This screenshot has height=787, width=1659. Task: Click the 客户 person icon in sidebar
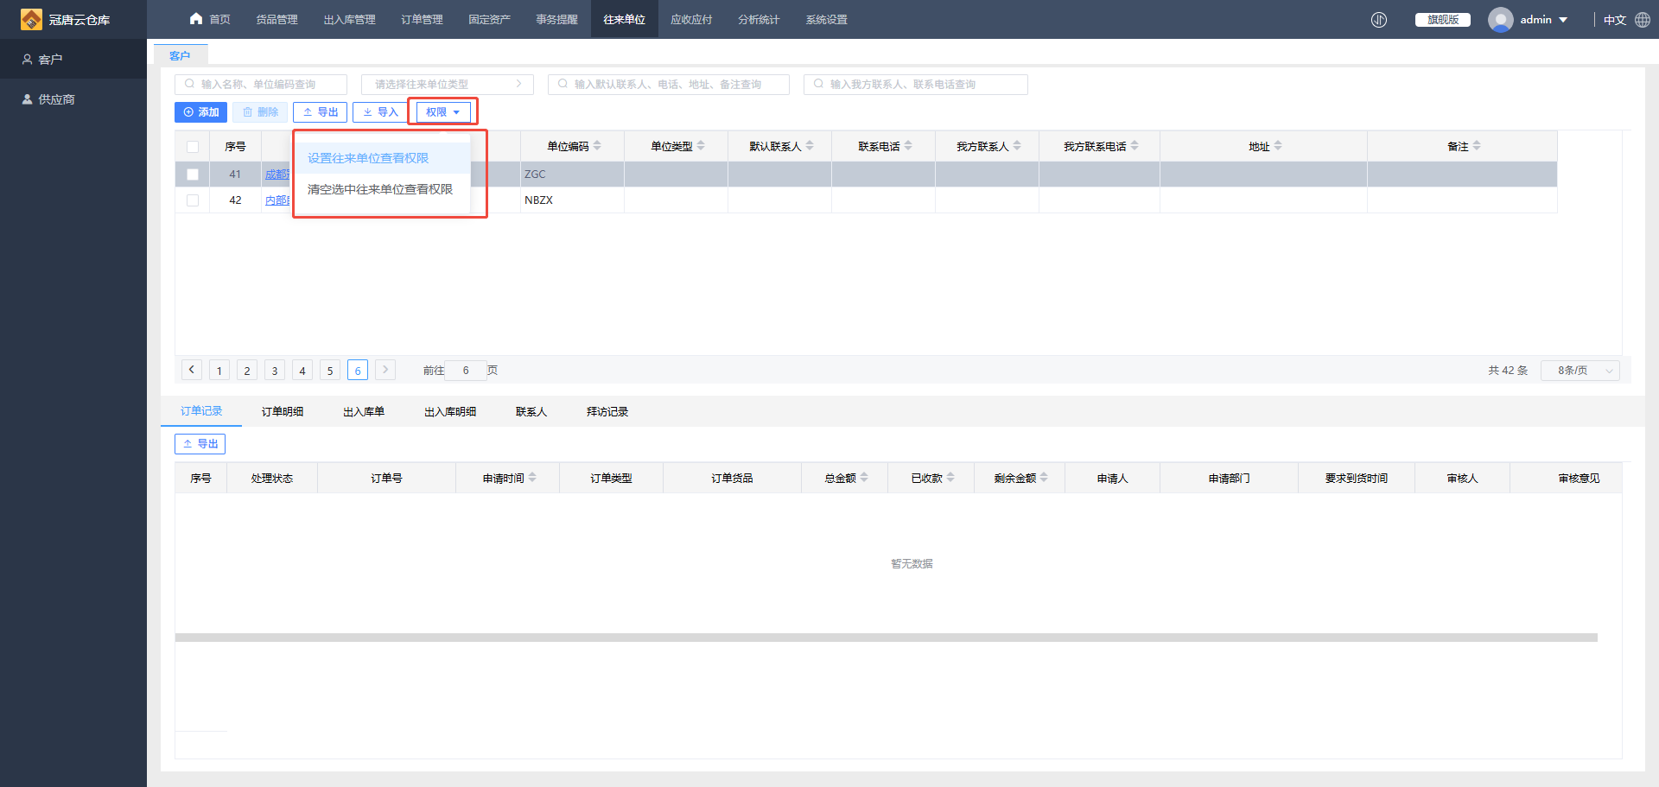(x=28, y=59)
